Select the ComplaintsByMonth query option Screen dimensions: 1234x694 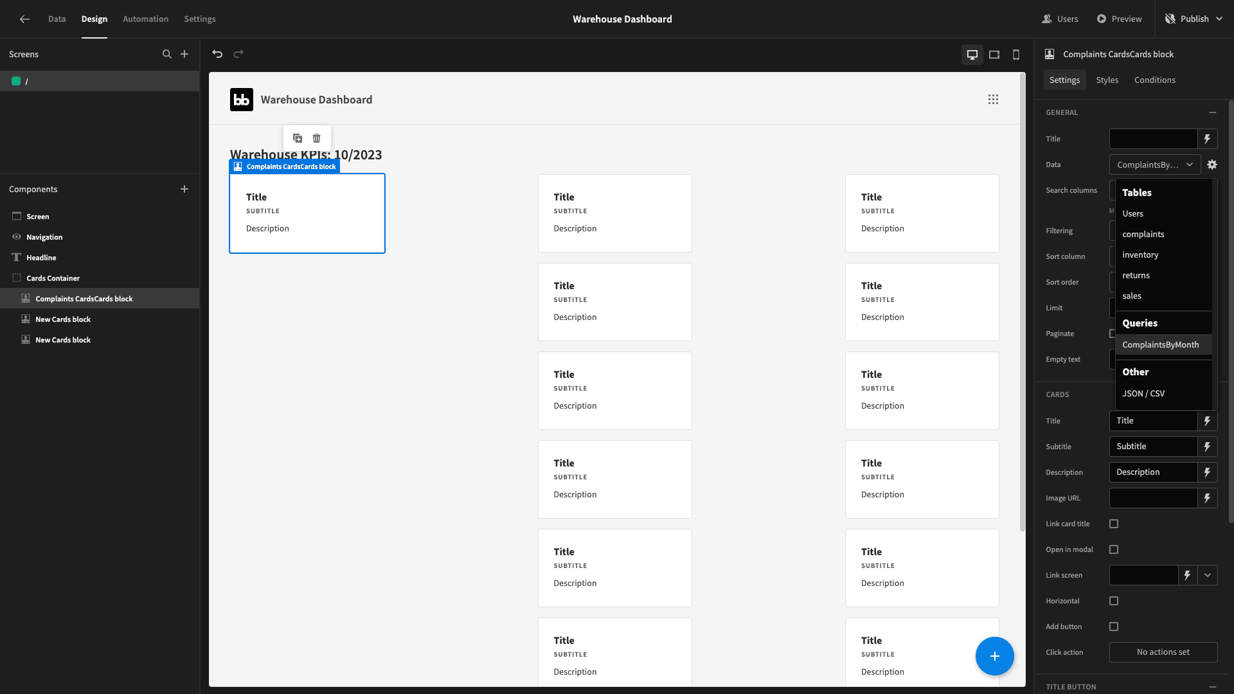coord(1163,345)
